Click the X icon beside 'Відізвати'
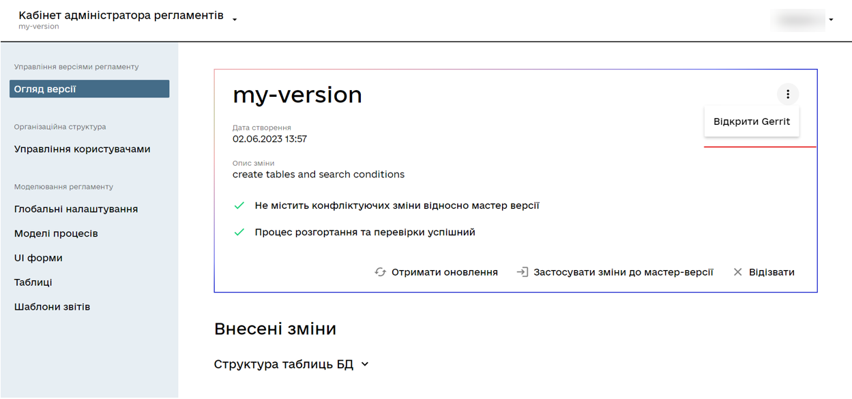 (x=737, y=272)
